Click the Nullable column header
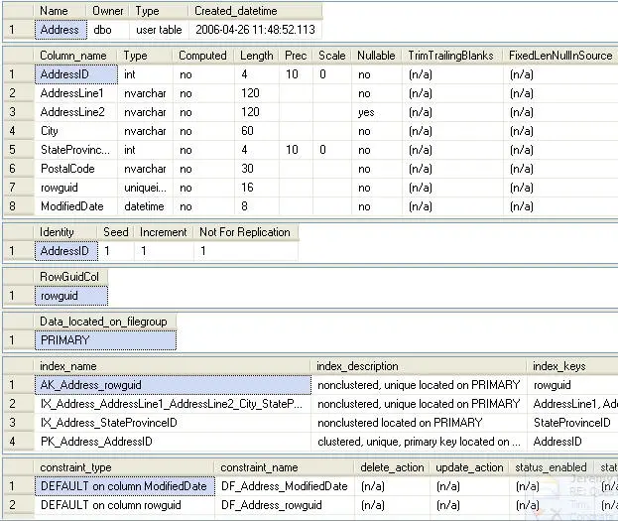618x521 pixels. [x=376, y=56]
